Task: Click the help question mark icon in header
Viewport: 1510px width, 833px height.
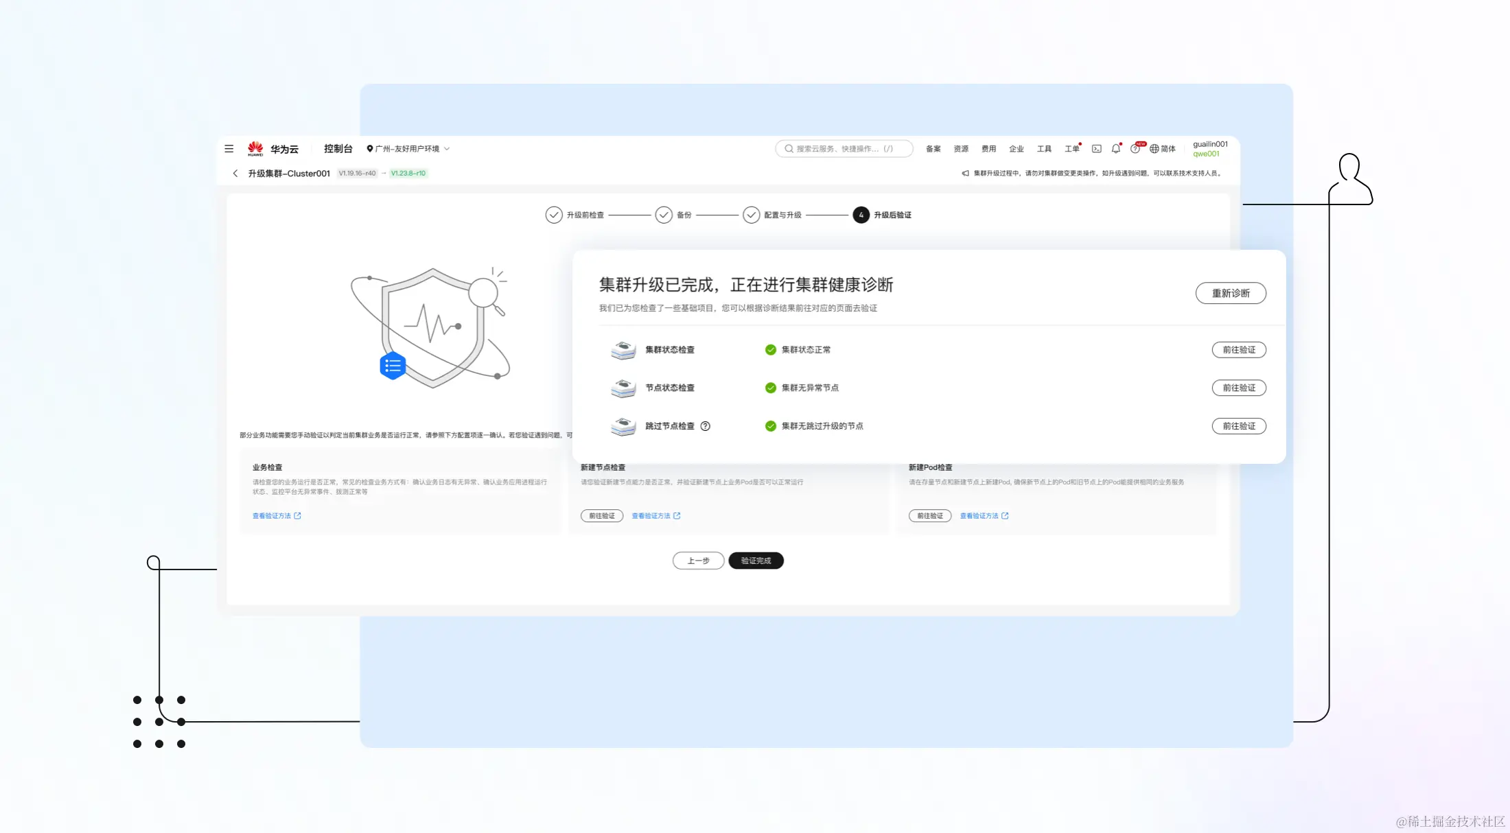Action: tap(1135, 148)
